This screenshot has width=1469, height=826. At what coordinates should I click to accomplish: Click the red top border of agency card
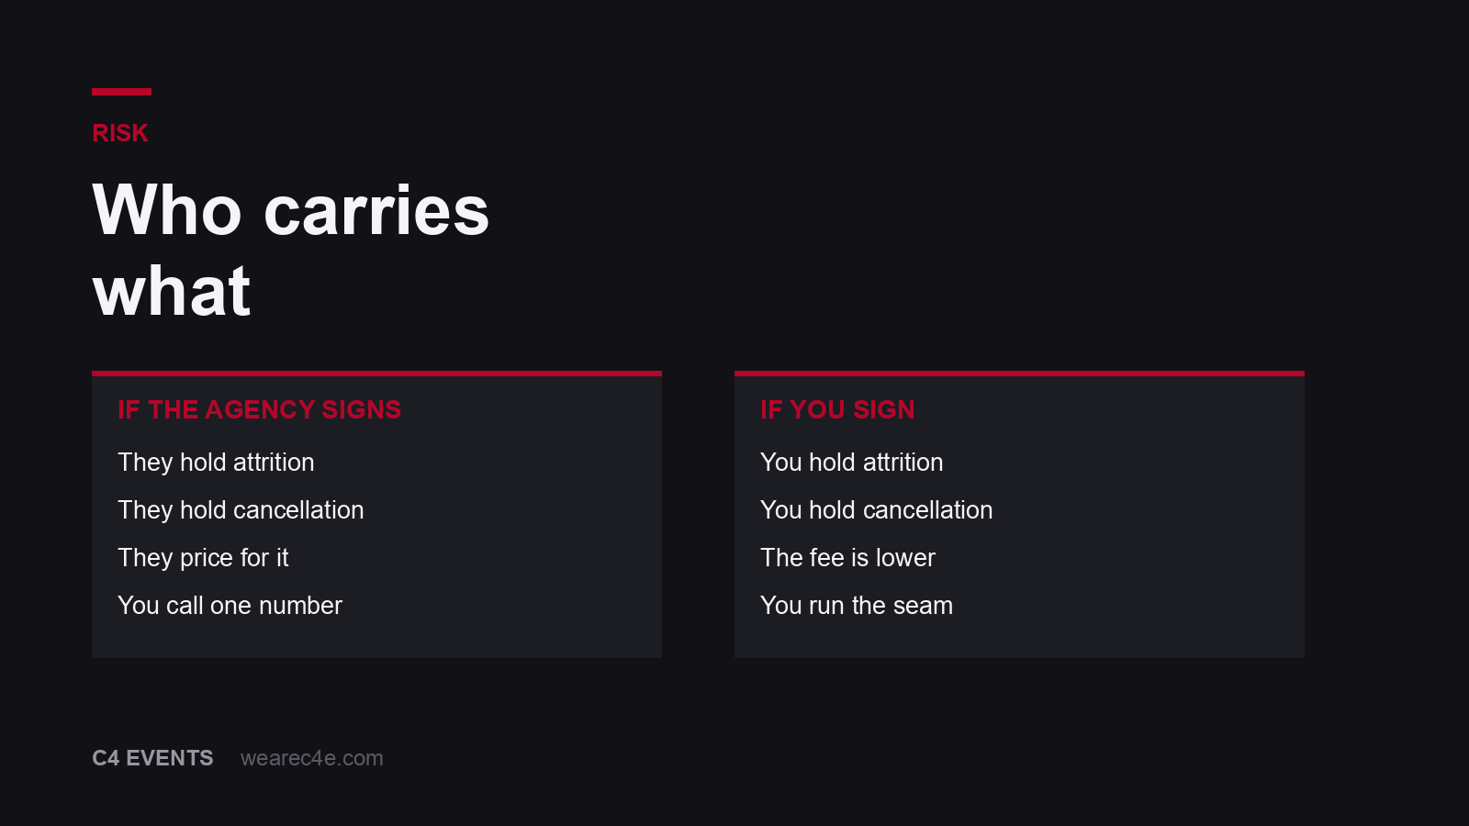click(376, 374)
